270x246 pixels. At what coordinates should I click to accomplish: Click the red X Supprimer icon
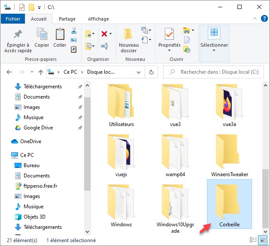click(x=104, y=33)
